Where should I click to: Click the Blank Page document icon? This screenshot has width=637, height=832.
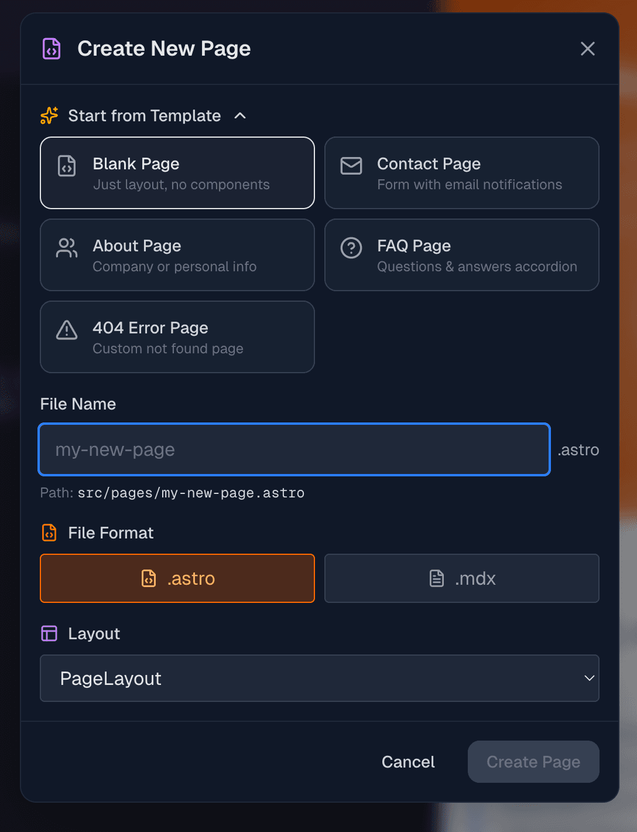[66, 166]
